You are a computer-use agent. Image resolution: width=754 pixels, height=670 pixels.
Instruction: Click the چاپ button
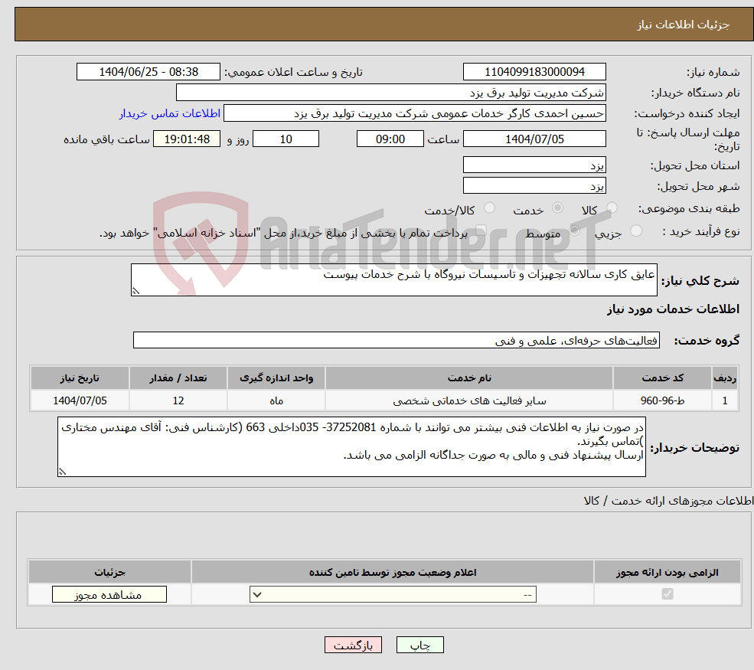click(419, 644)
